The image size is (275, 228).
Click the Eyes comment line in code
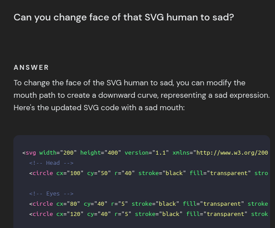click(x=51, y=194)
